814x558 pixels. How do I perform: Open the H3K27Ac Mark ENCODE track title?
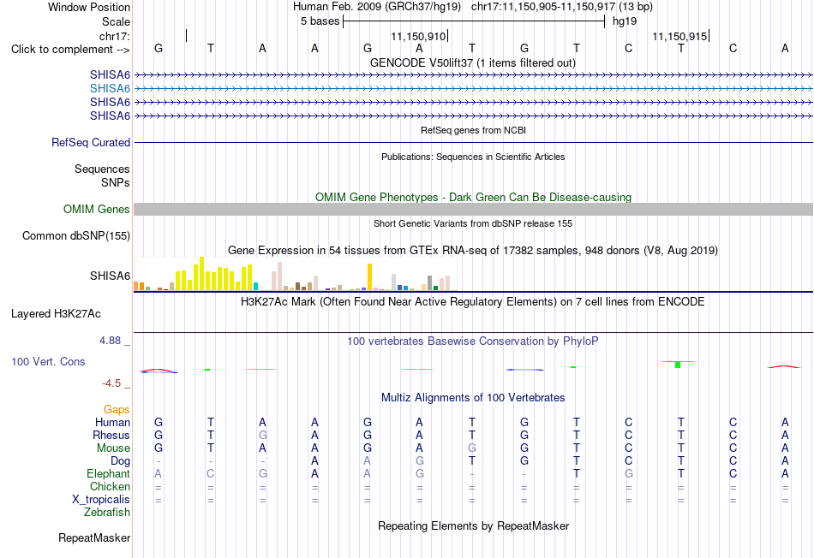(473, 302)
